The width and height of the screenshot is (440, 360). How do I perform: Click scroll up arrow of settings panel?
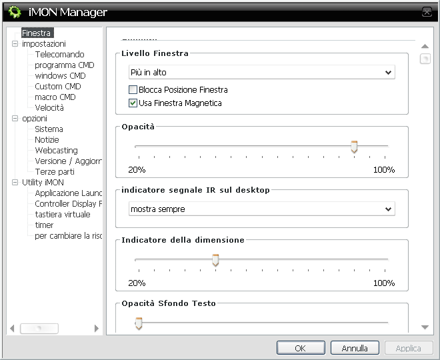425,46
